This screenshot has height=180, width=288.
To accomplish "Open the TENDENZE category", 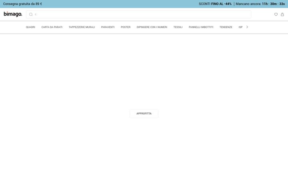I will coord(226,27).
